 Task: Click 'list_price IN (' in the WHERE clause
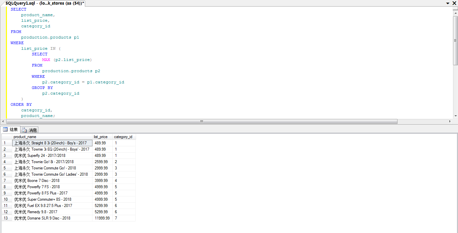[x=41, y=48]
